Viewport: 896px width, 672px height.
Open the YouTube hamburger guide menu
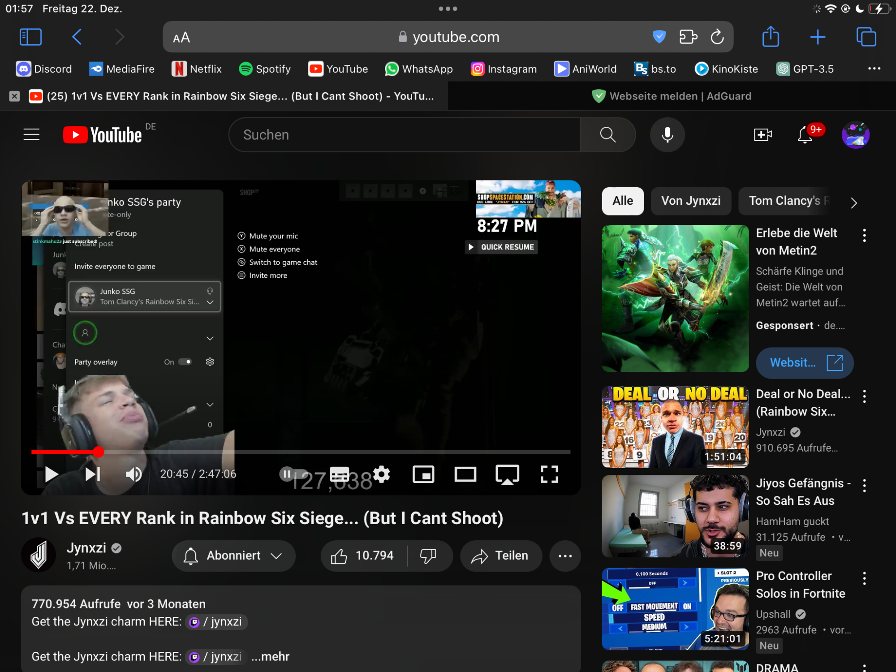pos(31,134)
